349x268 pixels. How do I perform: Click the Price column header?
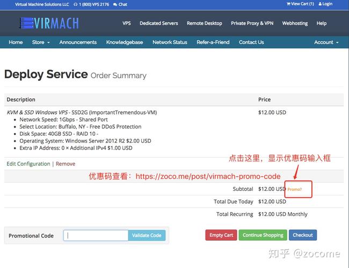click(x=264, y=100)
